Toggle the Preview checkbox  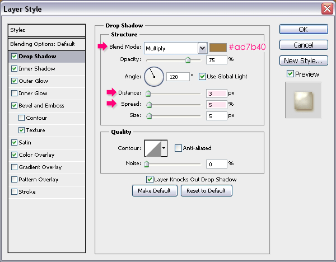[290, 74]
